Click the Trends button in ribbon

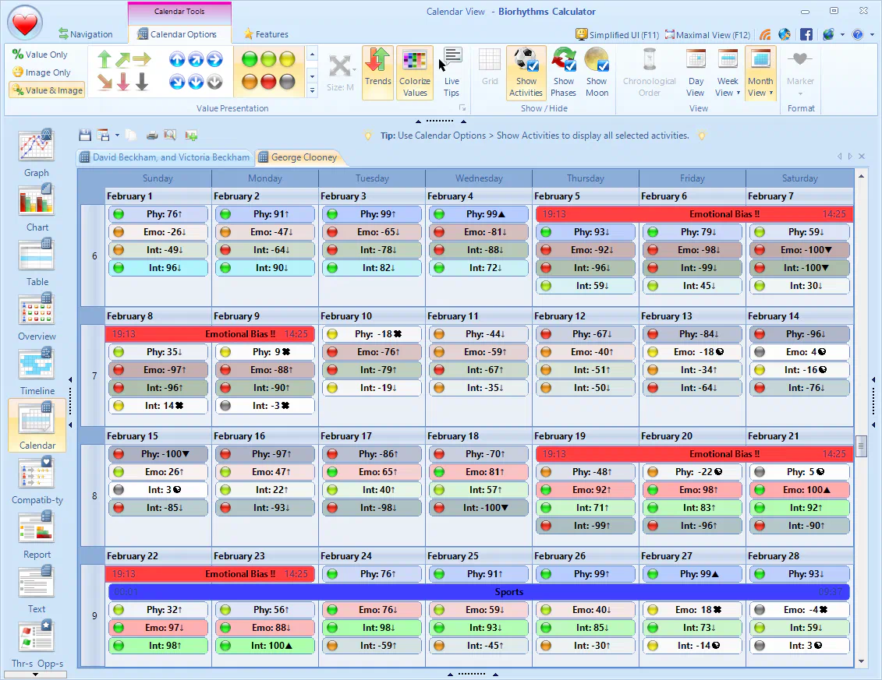click(x=377, y=71)
